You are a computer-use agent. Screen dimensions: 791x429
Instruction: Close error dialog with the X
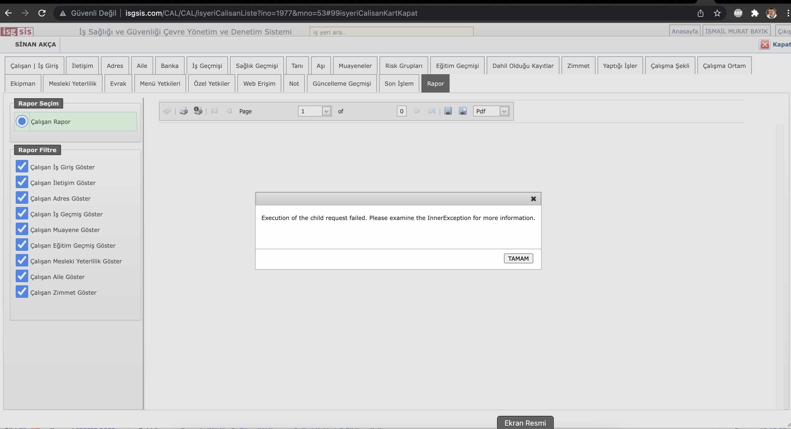click(x=533, y=199)
